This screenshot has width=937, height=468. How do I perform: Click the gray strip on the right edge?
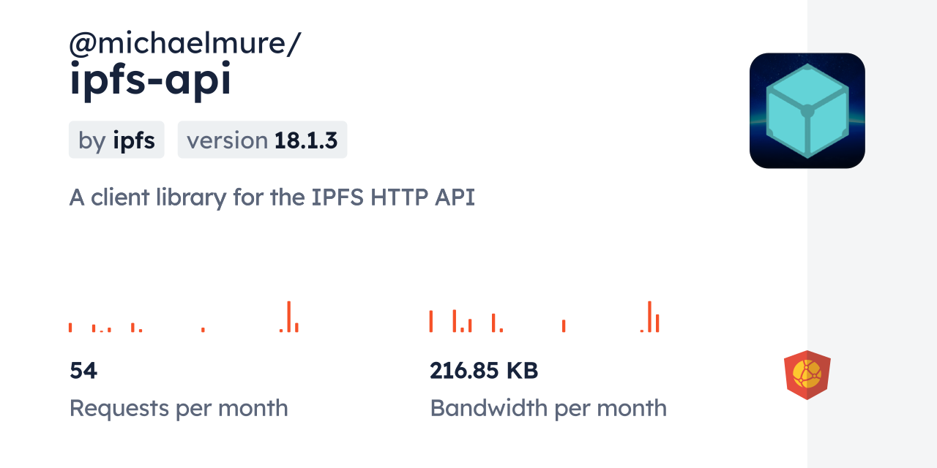point(872,234)
